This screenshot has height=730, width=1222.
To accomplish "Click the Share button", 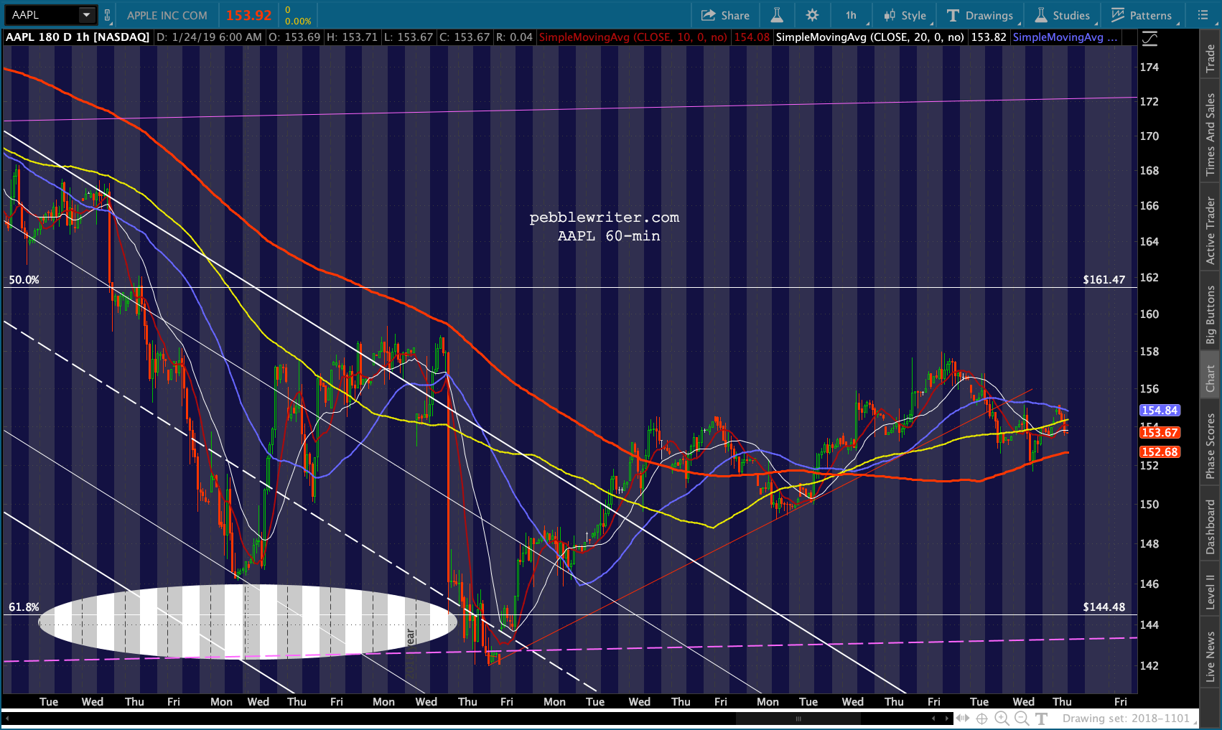I will 725,15.
